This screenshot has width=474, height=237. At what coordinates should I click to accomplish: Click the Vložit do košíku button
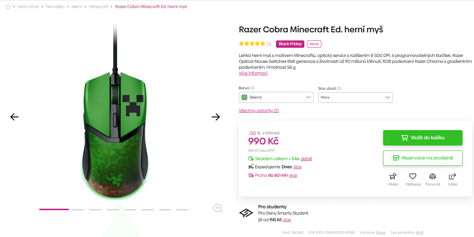pos(422,137)
